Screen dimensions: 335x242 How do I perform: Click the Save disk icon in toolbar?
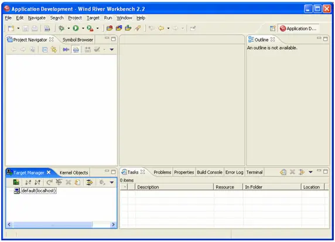pyautogui.click(x=25, y=28)
